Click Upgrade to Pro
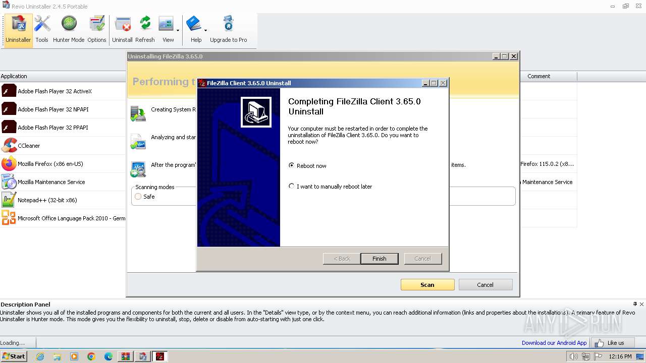Screen dimensions: 646x363 click(x=228, y=30)
